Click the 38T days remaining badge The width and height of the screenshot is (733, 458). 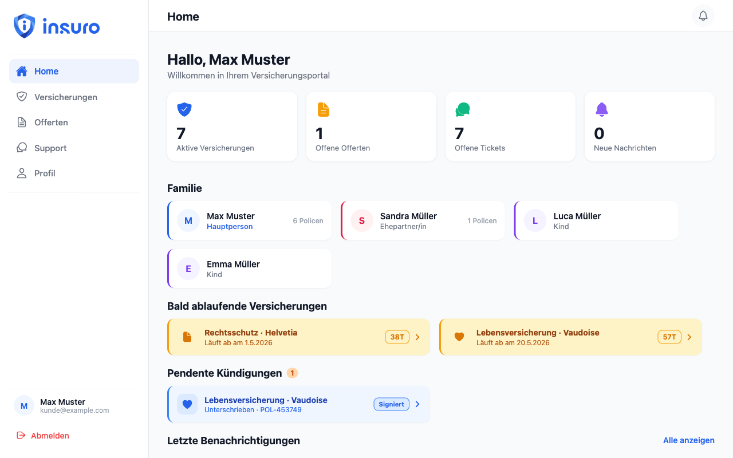point(397,337)
